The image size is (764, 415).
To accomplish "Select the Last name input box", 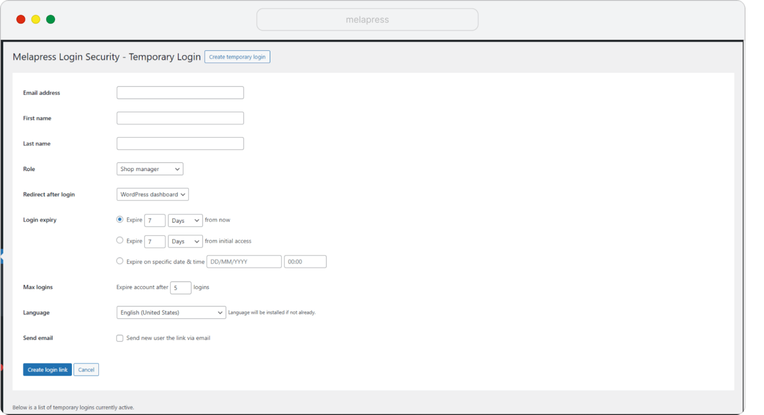I will (x=180, y=143).
